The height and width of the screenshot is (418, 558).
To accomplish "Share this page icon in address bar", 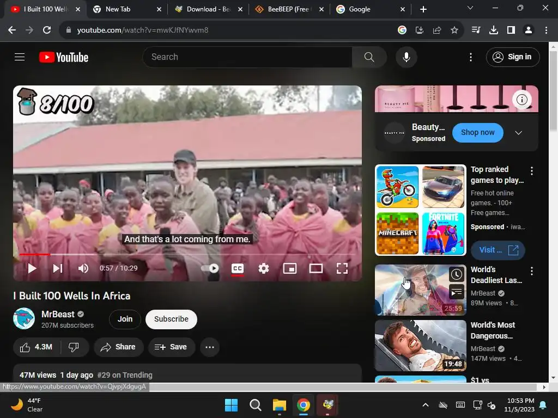I will click(436, 30).
